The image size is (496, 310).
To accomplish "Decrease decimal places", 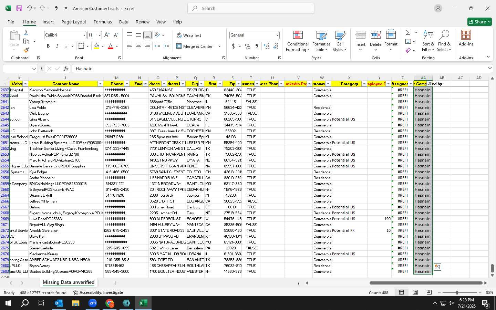I will pos(276,46).
